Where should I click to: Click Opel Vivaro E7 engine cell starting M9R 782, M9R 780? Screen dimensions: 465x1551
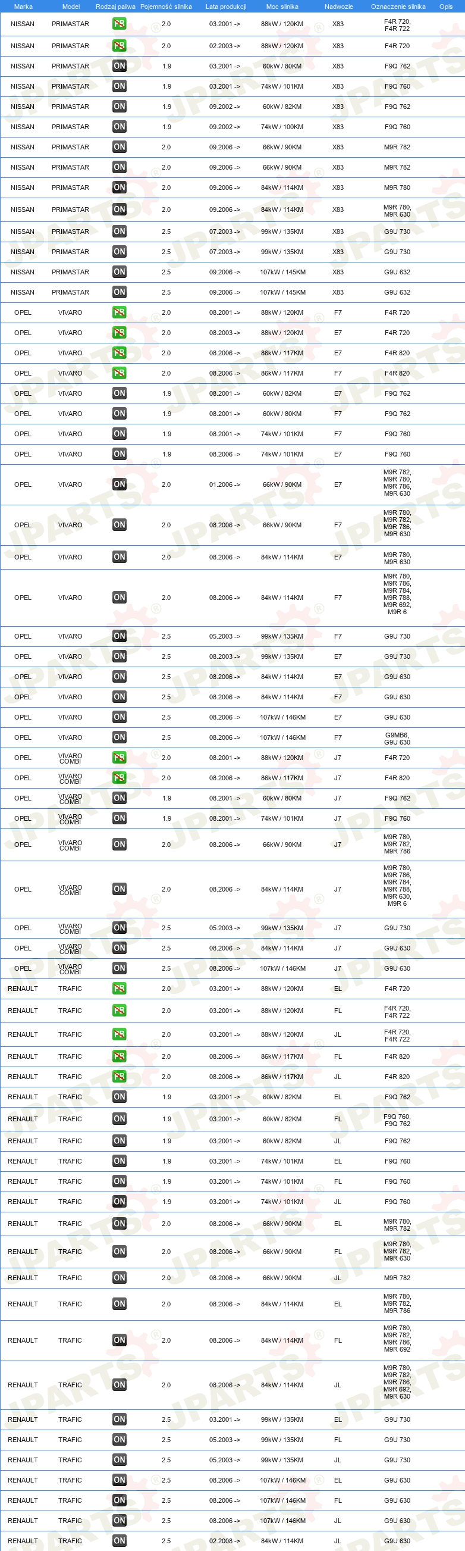tap(397, 483)
